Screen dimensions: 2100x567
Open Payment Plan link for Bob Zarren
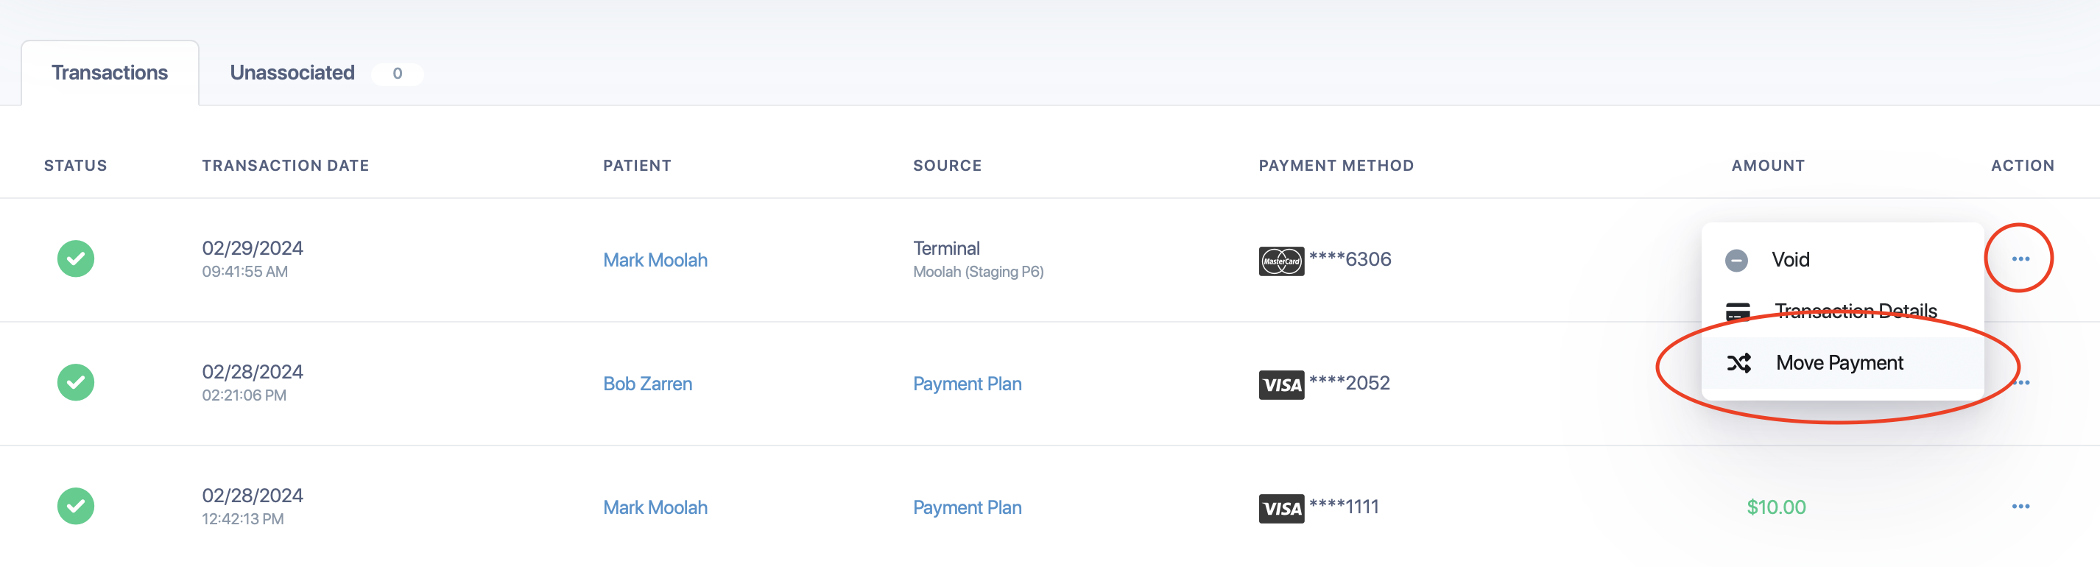967,384
